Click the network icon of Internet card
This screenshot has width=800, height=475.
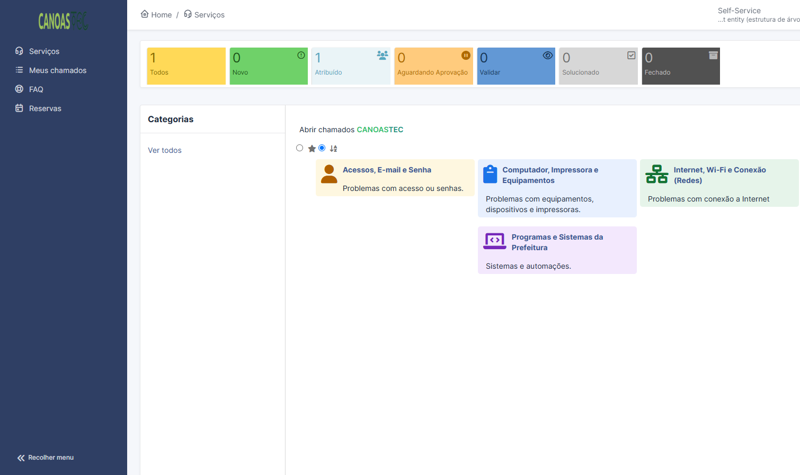click(x=657, y=174)
